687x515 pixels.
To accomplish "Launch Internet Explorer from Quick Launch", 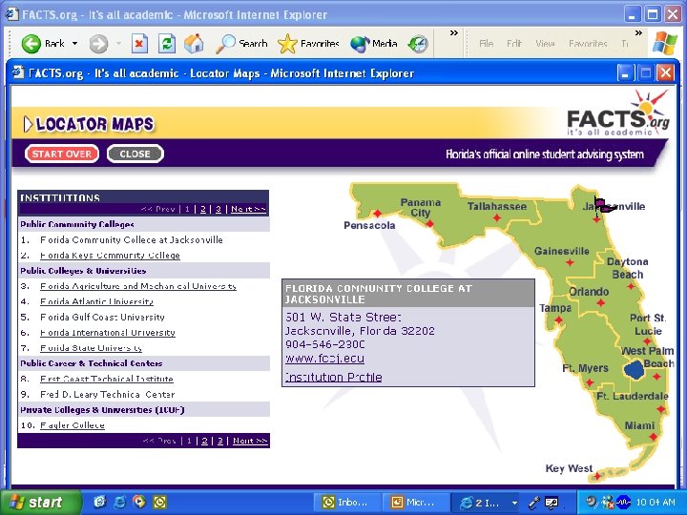I will [x=119, y=502].
